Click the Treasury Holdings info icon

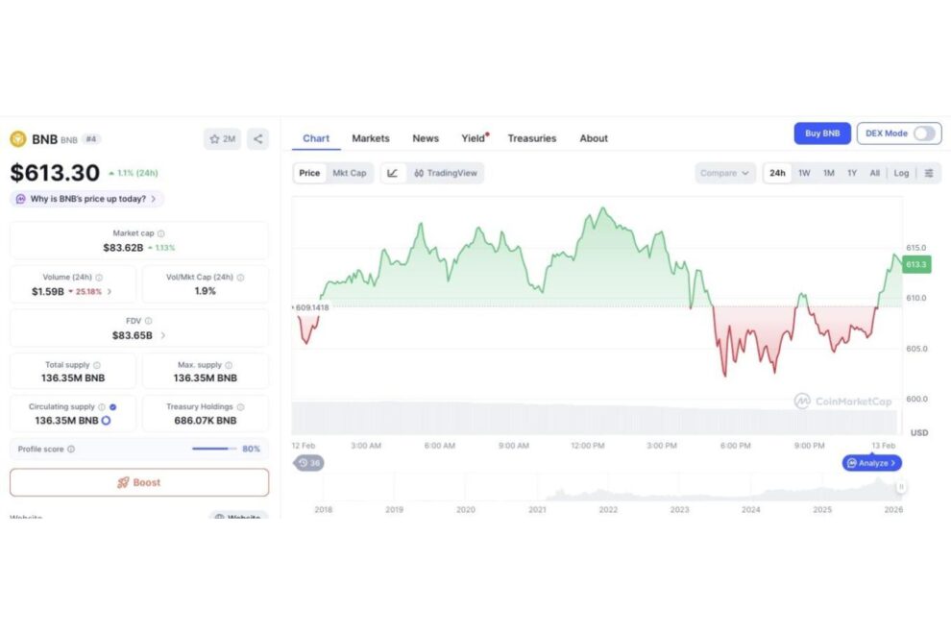coord(240,407)
